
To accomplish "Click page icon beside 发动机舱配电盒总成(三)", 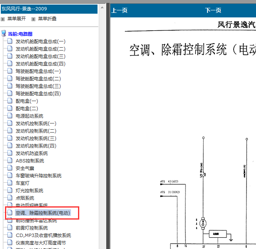I will 10,56.
